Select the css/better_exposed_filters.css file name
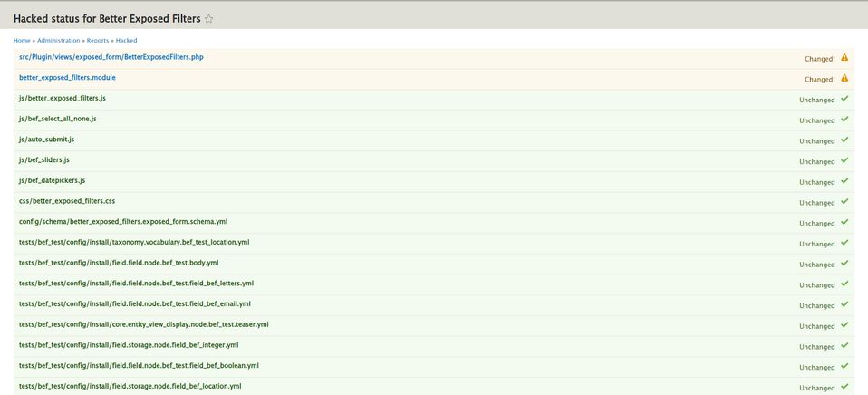Screen dimensions: 868x395 (67, 201)
